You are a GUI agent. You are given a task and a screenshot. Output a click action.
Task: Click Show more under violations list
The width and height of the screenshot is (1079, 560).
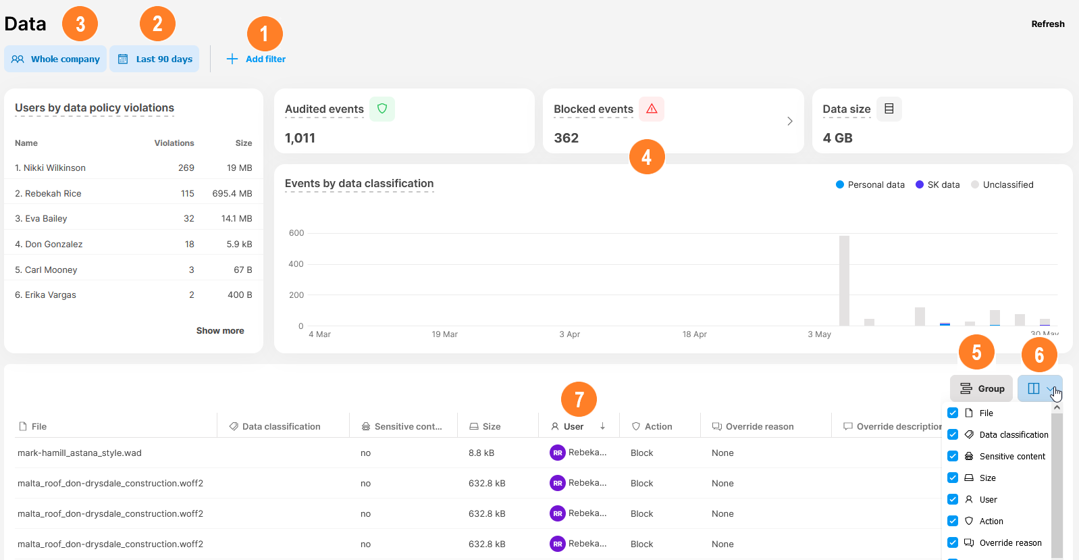click(x=220, y=330)
